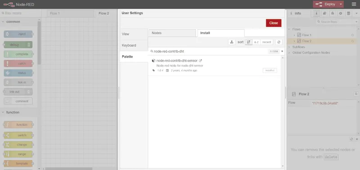Viewport: 360px width, 170px height.
Task: Select the Palette settings section
Action: pos(134,56)
